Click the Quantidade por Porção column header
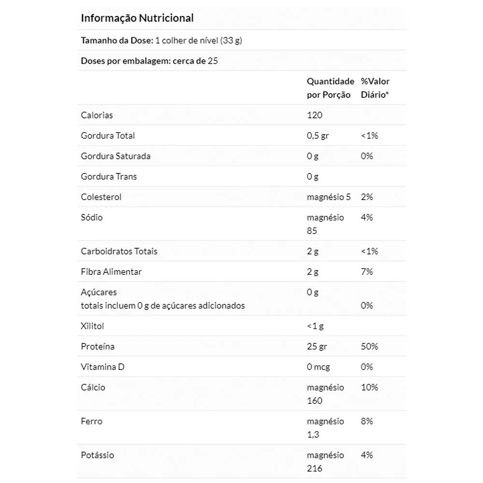 tap(330, 88)
